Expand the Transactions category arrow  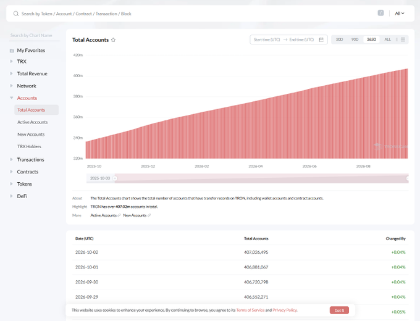click(x=11, y=159)
